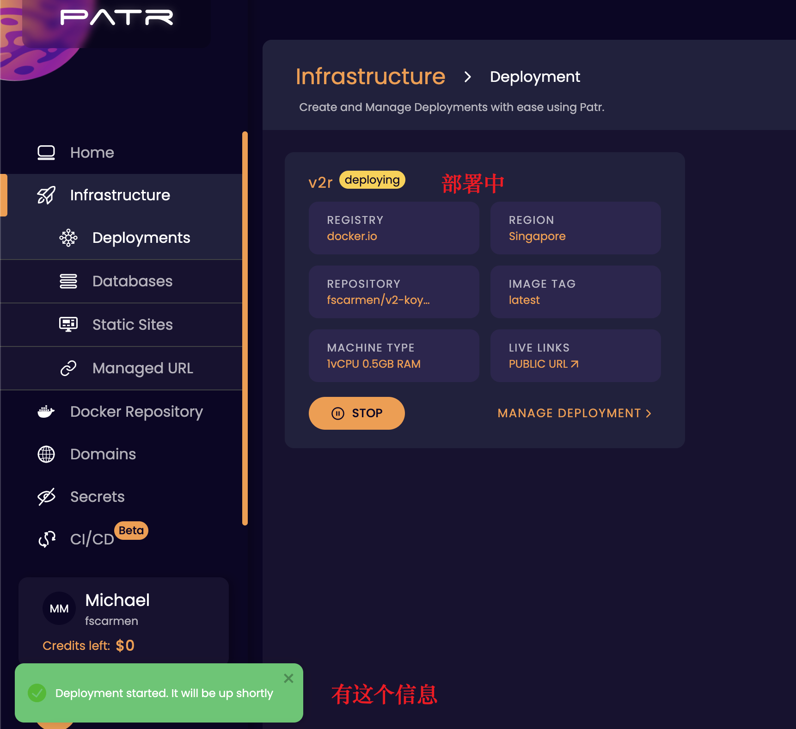Select the Deployment breadcrumb item

(x=535, y=76)
